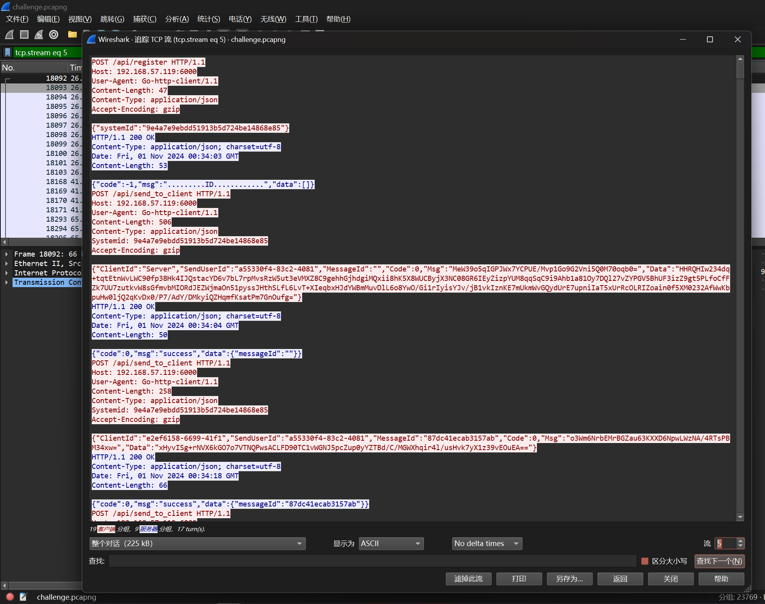This screenshot has height=604, width=765.
Task: Click the capture file properties icon in status bar
Action: click(23, 597)
